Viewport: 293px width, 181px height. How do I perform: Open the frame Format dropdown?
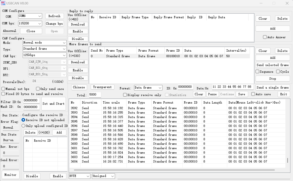click(x=148, y=88)
